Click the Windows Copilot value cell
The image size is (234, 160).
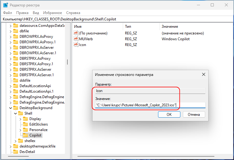point(175,39)
